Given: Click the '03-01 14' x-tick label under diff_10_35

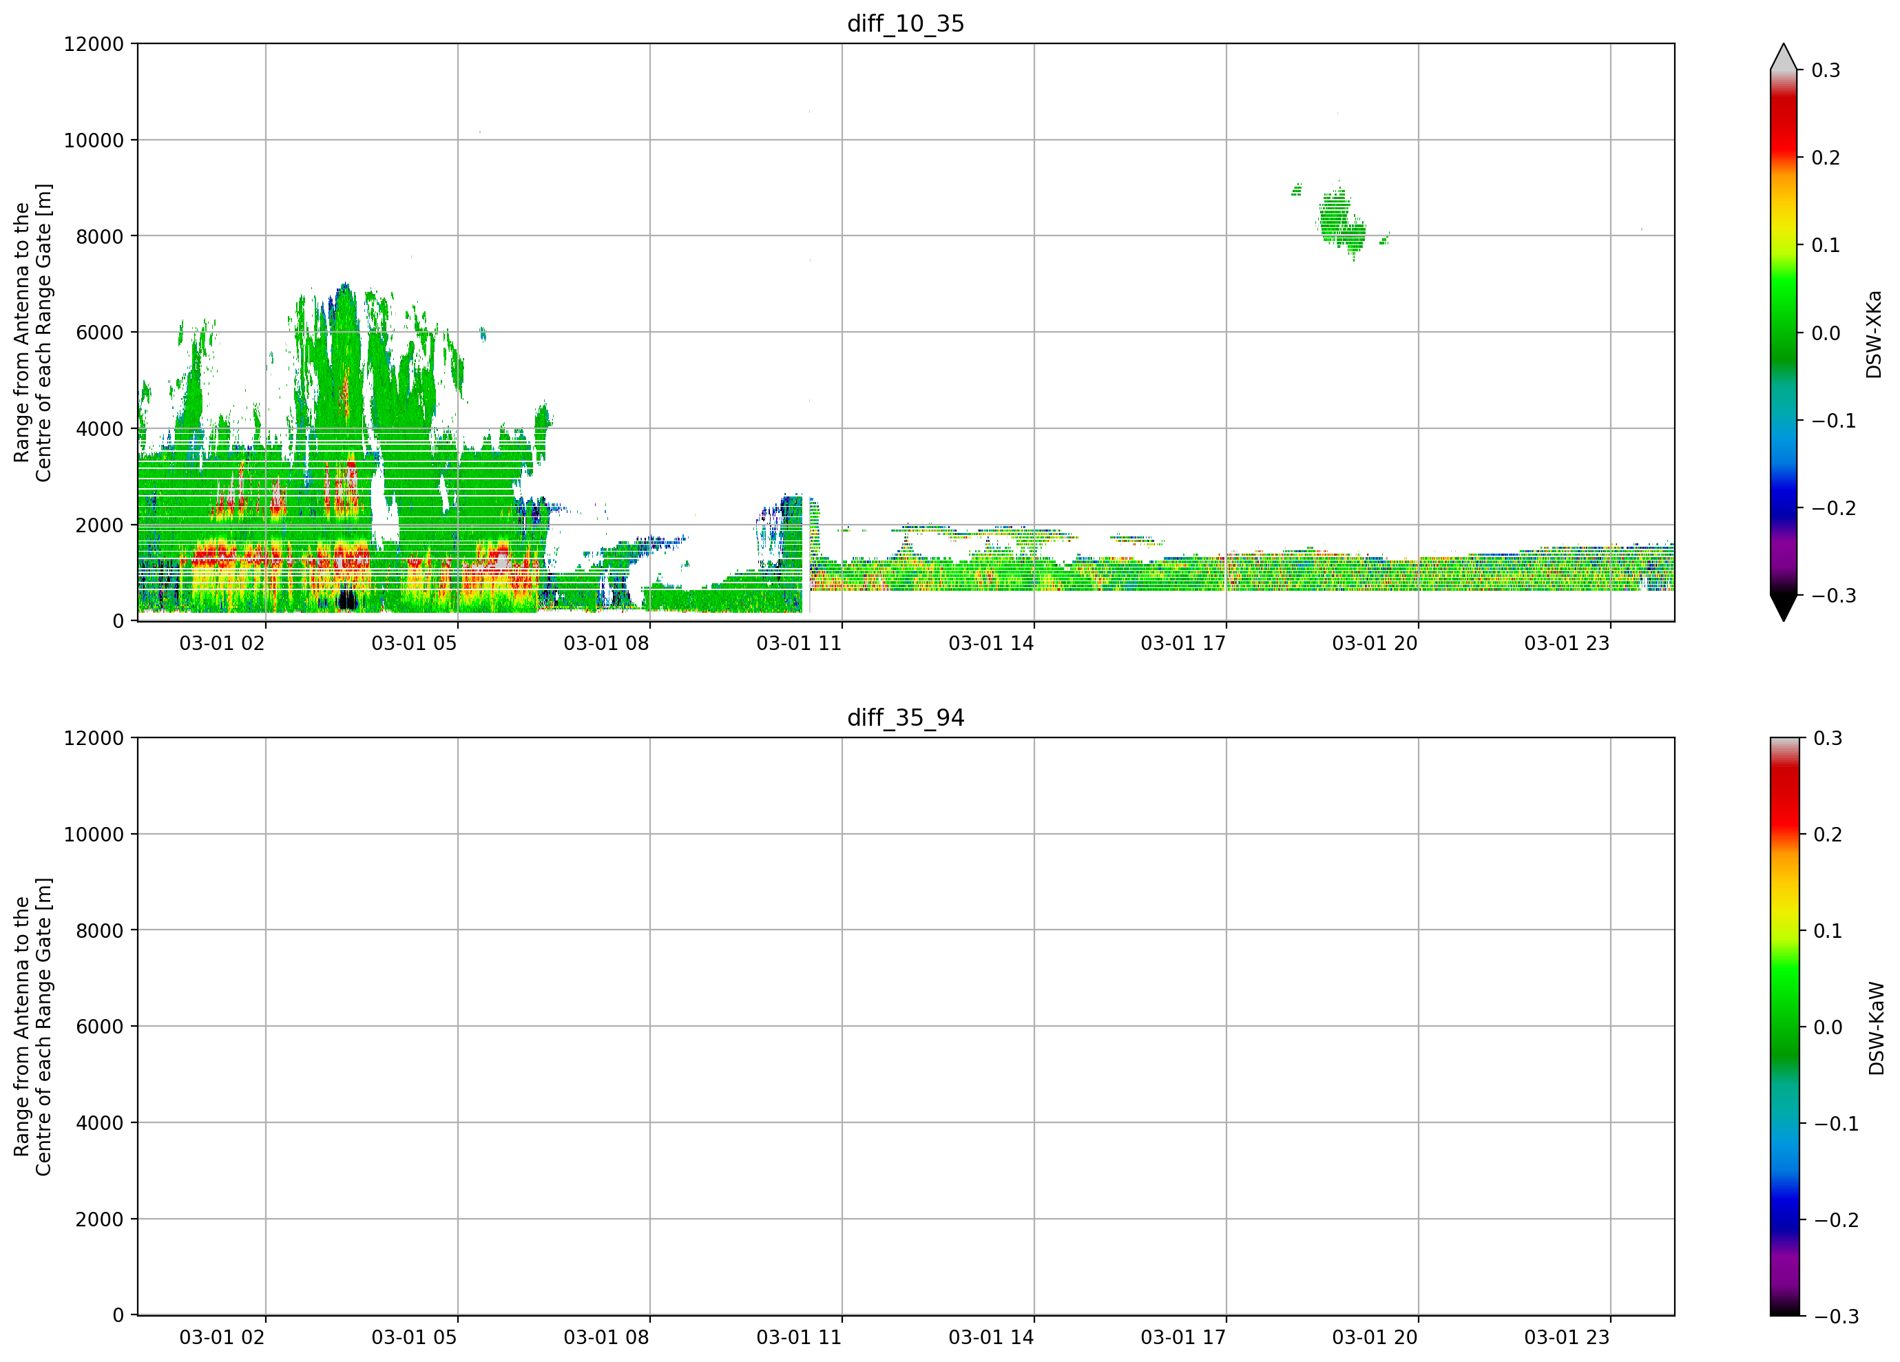Looking at the screenshot, I should point(991,643).
